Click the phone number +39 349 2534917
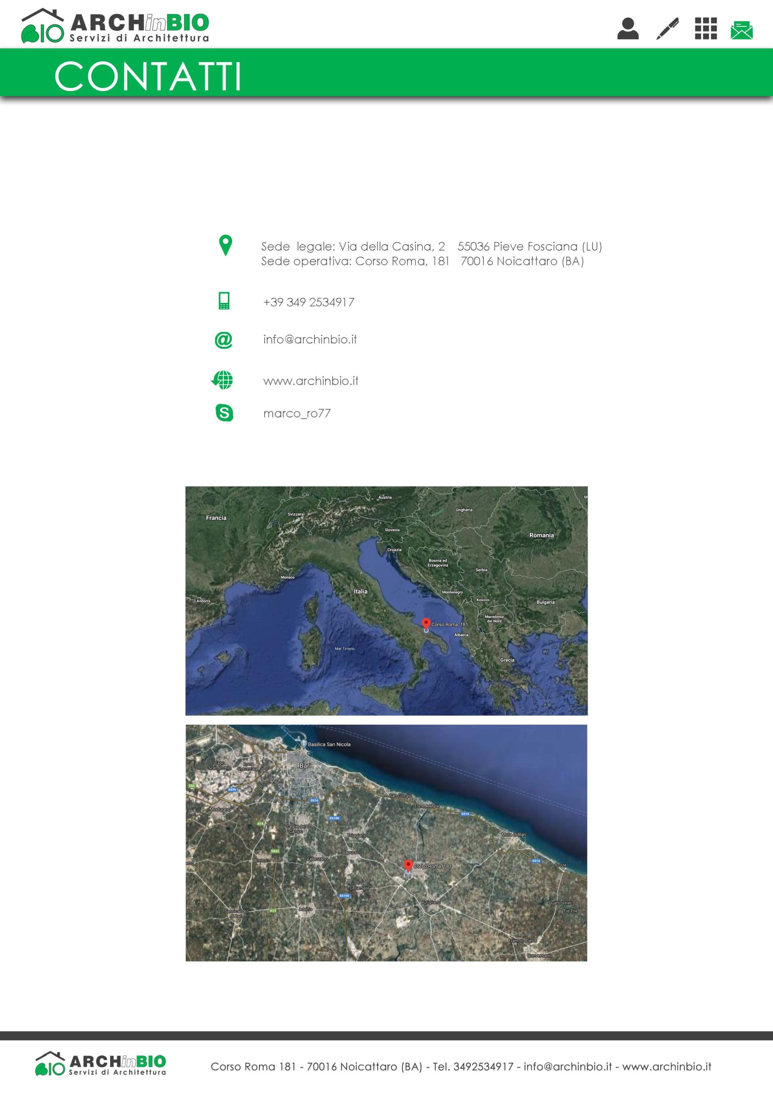Screen dimensions: 773x1094 coord(309,302)
